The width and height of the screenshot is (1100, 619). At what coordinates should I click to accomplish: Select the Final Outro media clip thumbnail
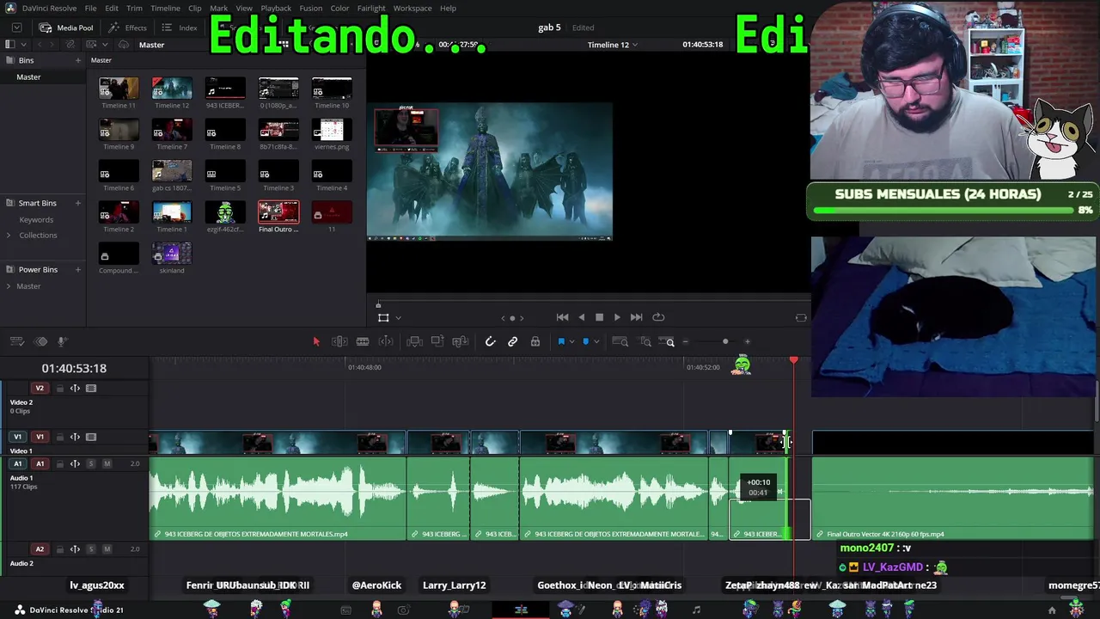(x=278, y=212)
